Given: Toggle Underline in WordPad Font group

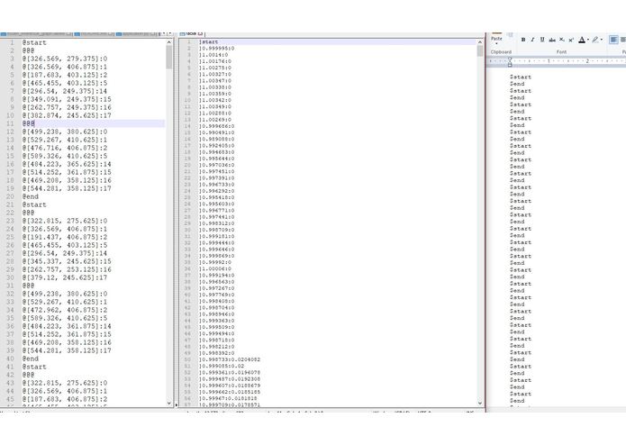Looking at the screenshot, I should [x=542, y=40].
